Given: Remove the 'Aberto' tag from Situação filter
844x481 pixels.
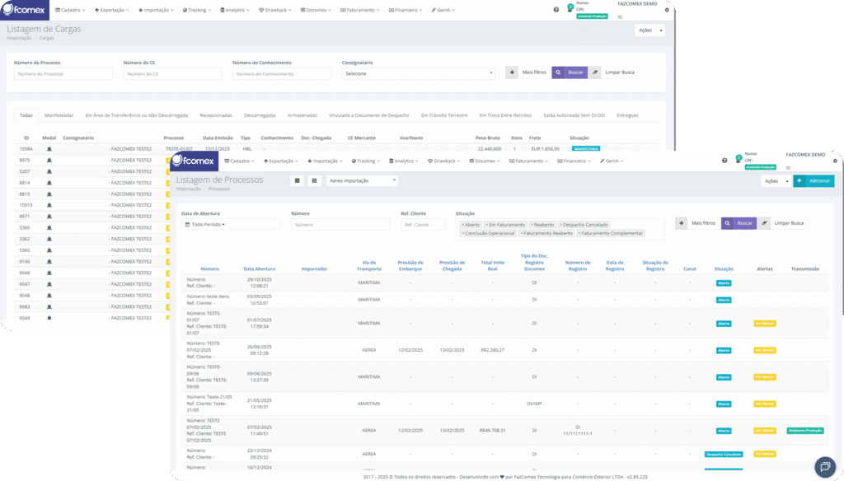Looking at the screenshot, I should [x=462, y=224].
